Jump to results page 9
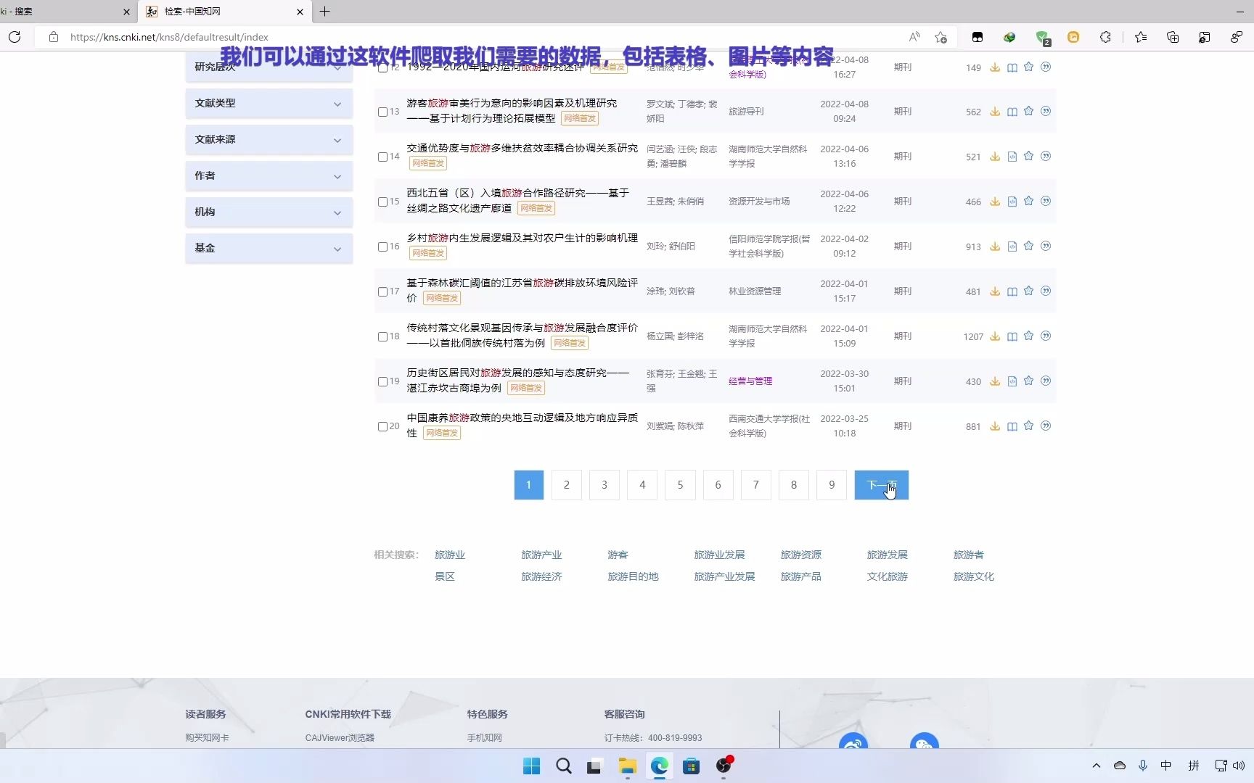1254x783 pixels. pos(832,485)
